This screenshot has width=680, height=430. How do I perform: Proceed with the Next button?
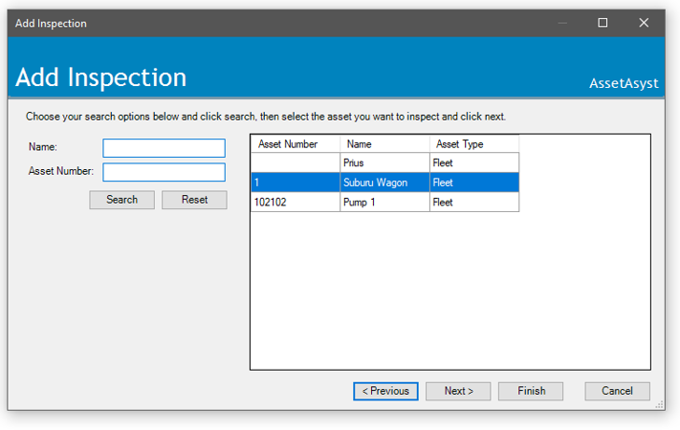(x=458, y=391)
